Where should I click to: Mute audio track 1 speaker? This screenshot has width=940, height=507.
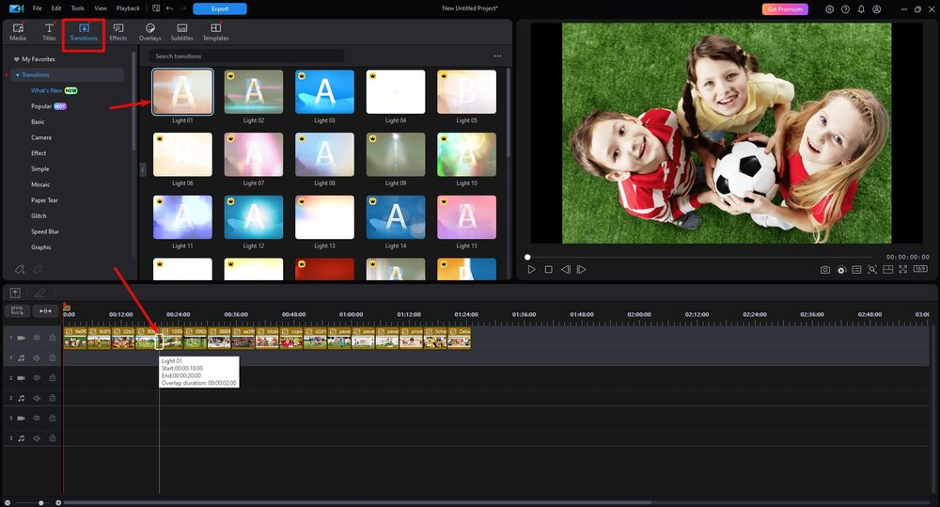[37, 357]
